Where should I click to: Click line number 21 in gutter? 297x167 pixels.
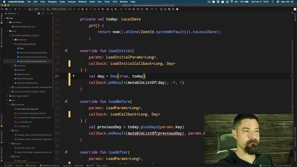pos(57,76)
